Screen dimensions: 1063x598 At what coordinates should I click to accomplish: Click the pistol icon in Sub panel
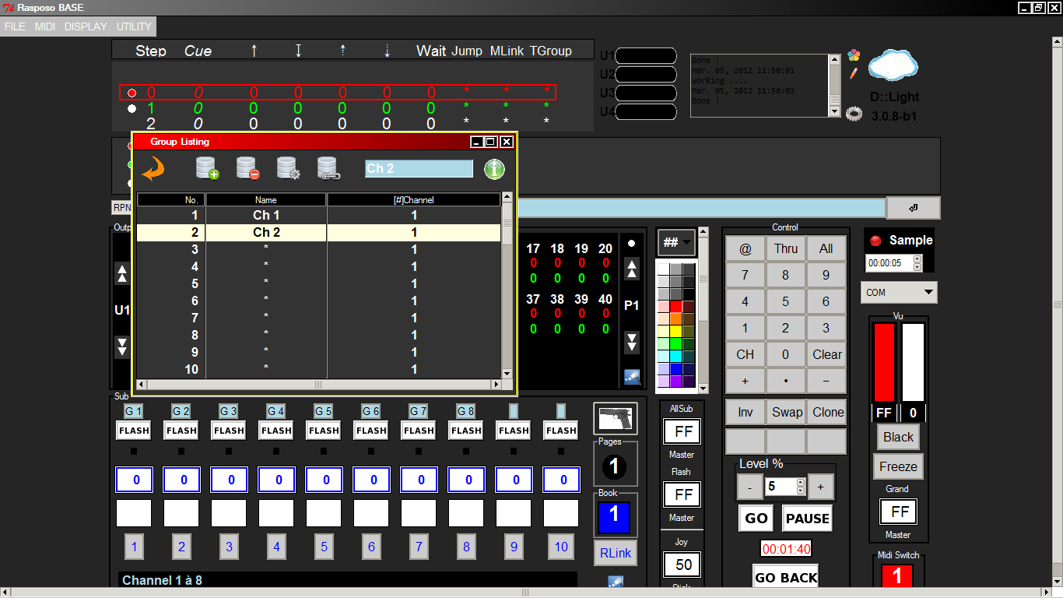615,418
